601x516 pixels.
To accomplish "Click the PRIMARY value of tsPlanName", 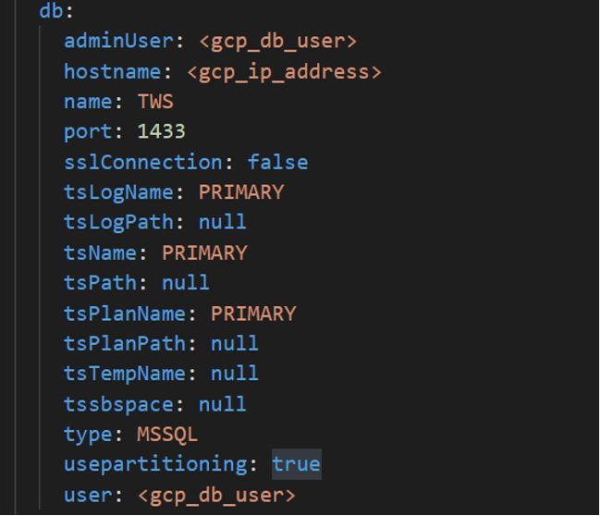I will pos(252,313).
